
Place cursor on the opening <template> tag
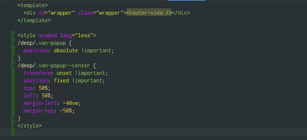coord(33,5)
